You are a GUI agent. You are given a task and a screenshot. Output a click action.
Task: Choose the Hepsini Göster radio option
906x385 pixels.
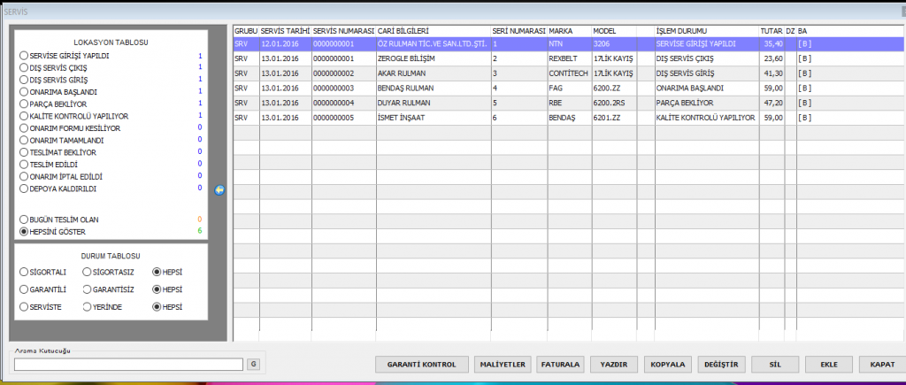24,231
